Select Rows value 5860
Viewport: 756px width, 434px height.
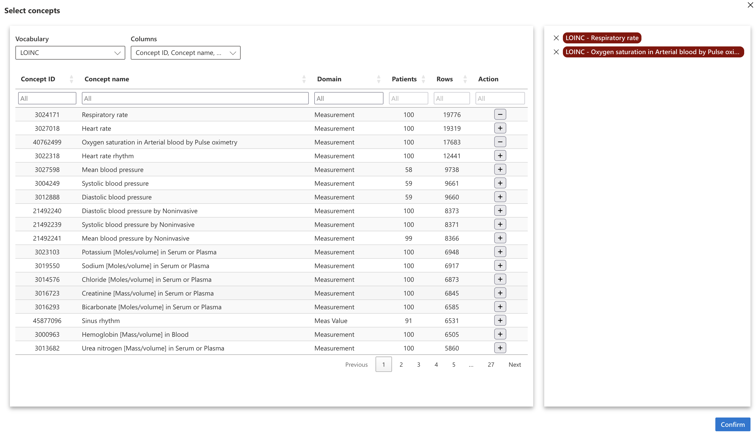coord(452,348)
